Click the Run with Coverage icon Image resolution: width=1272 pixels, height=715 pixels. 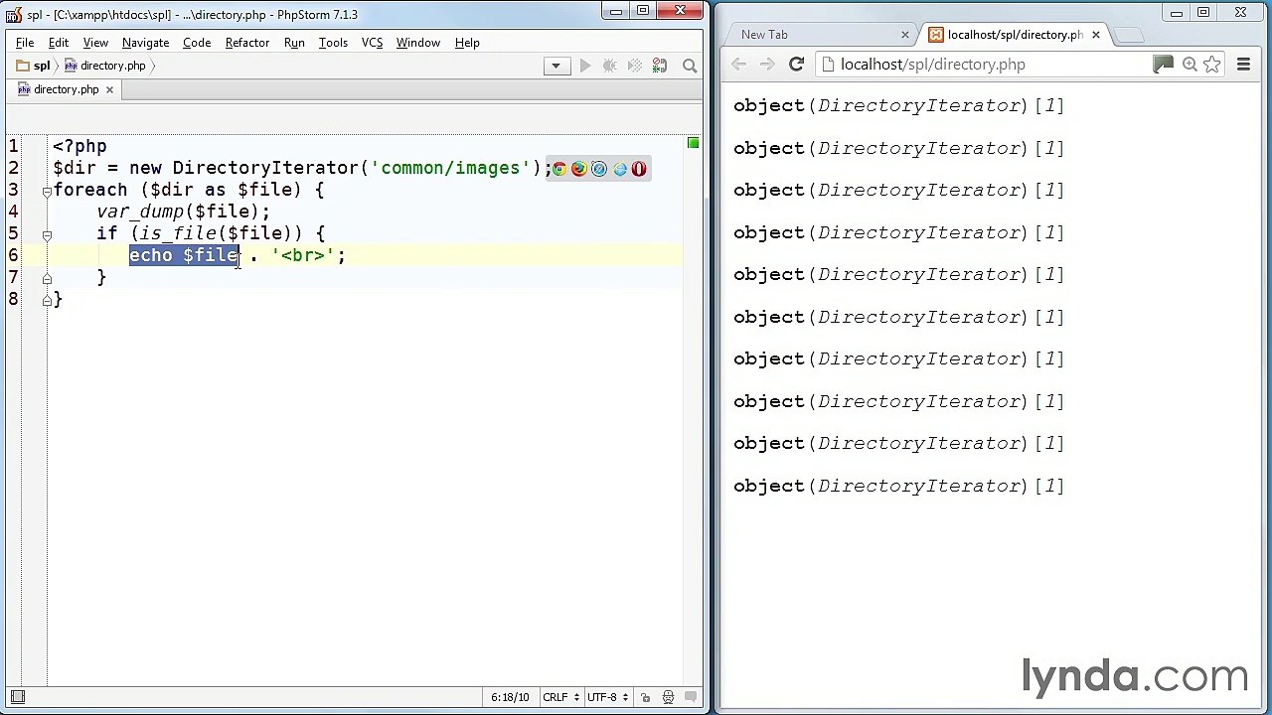click(x=635, y=66)
